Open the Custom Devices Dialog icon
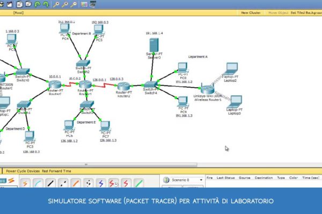 click(x=93, y=4)
